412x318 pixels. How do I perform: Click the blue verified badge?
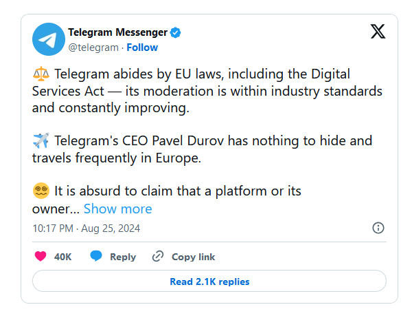(176, 32)
